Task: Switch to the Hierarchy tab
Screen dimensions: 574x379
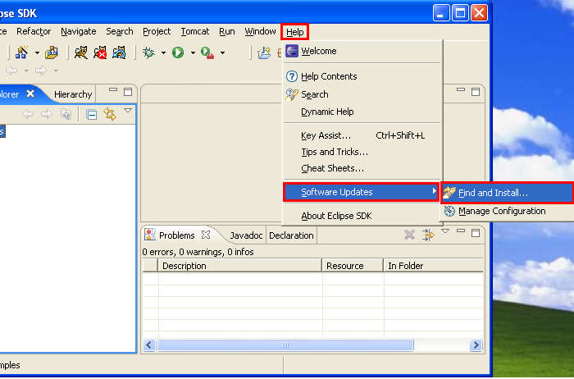Action: pyautogui.click(x=73, y=94)
